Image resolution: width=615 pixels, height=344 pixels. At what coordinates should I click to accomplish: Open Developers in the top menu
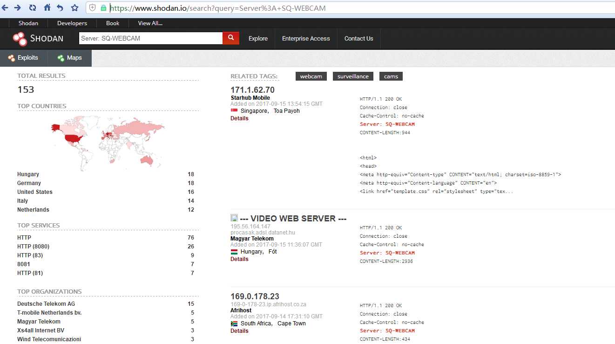(72, 23)
